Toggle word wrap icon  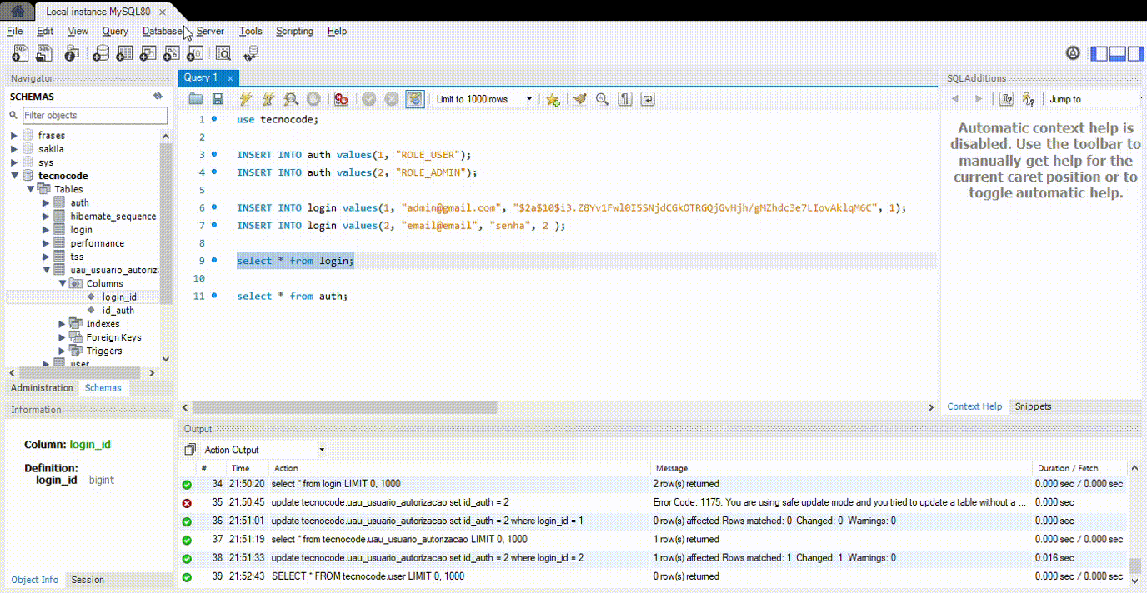pos(648,99)
